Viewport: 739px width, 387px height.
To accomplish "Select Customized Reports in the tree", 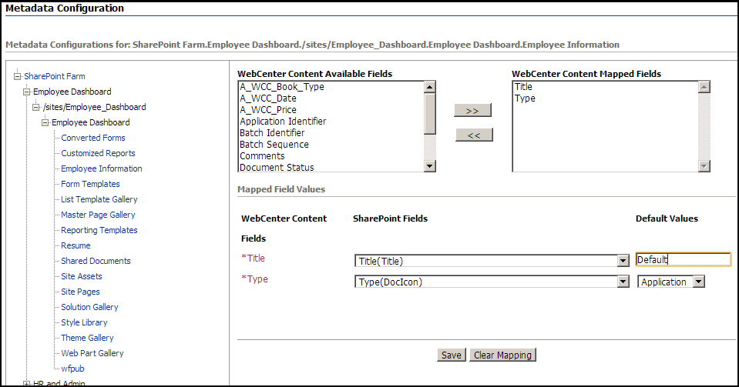I will pos(98,153).
